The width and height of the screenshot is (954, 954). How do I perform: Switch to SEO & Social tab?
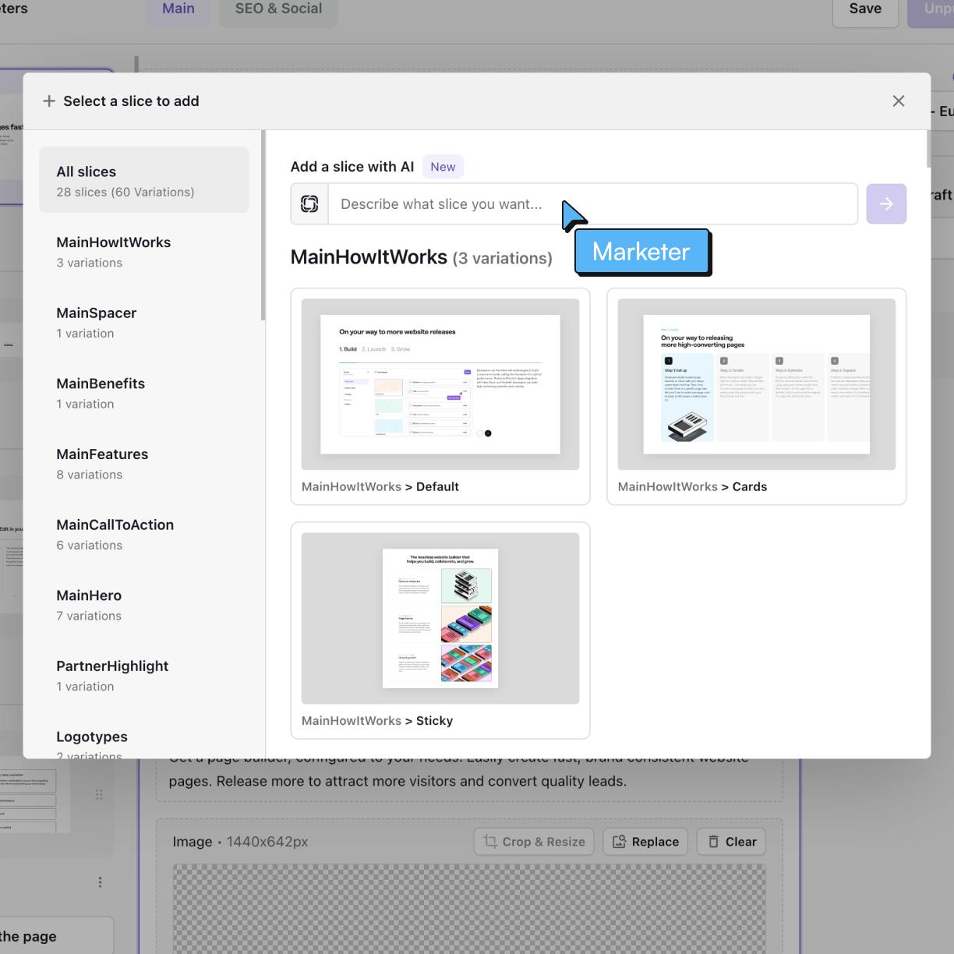point(278,9)
